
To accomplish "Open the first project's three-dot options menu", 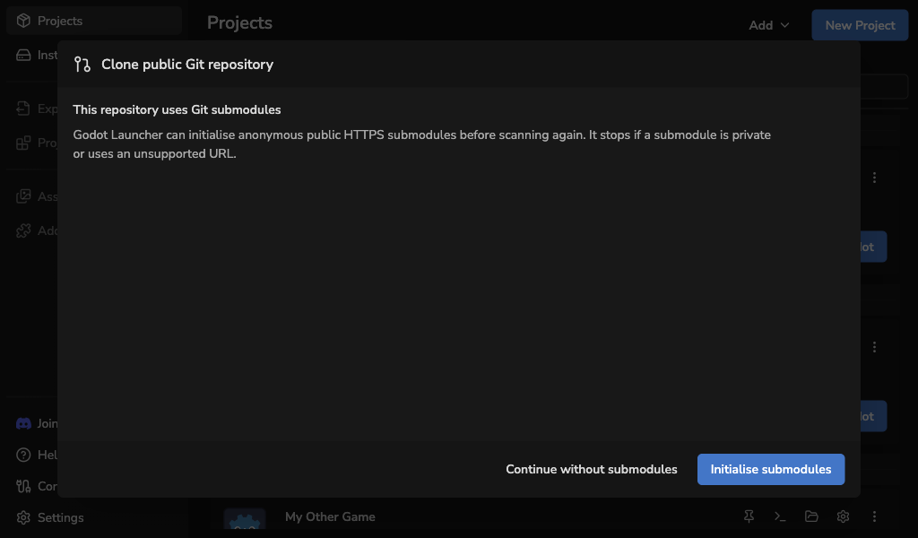I will click(874, 178).
